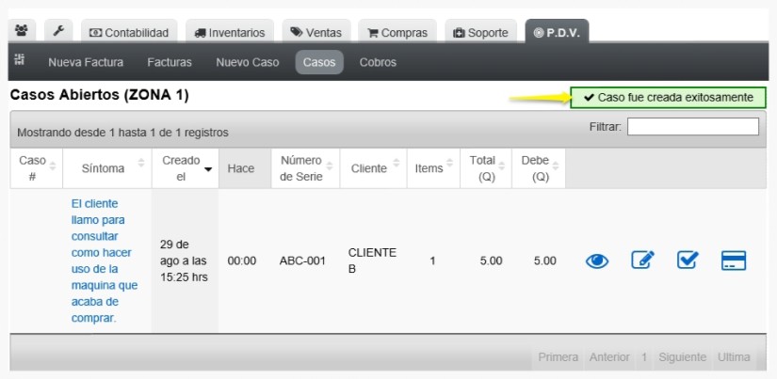Open Cobros menu item
Image resolution: width=777 pixels, height=379 pixels.
(378, 62)
